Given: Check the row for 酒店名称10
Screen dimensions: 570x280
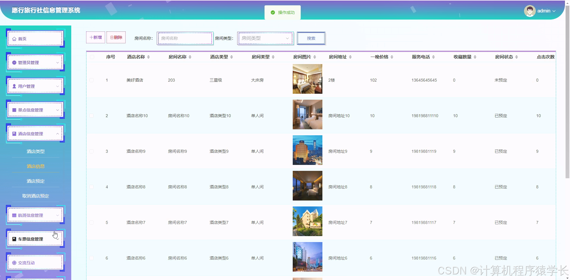Looking at the screenshot, I should 91,116.
